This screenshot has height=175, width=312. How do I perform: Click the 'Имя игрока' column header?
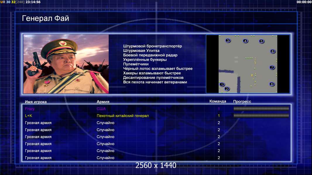[36, 102]
